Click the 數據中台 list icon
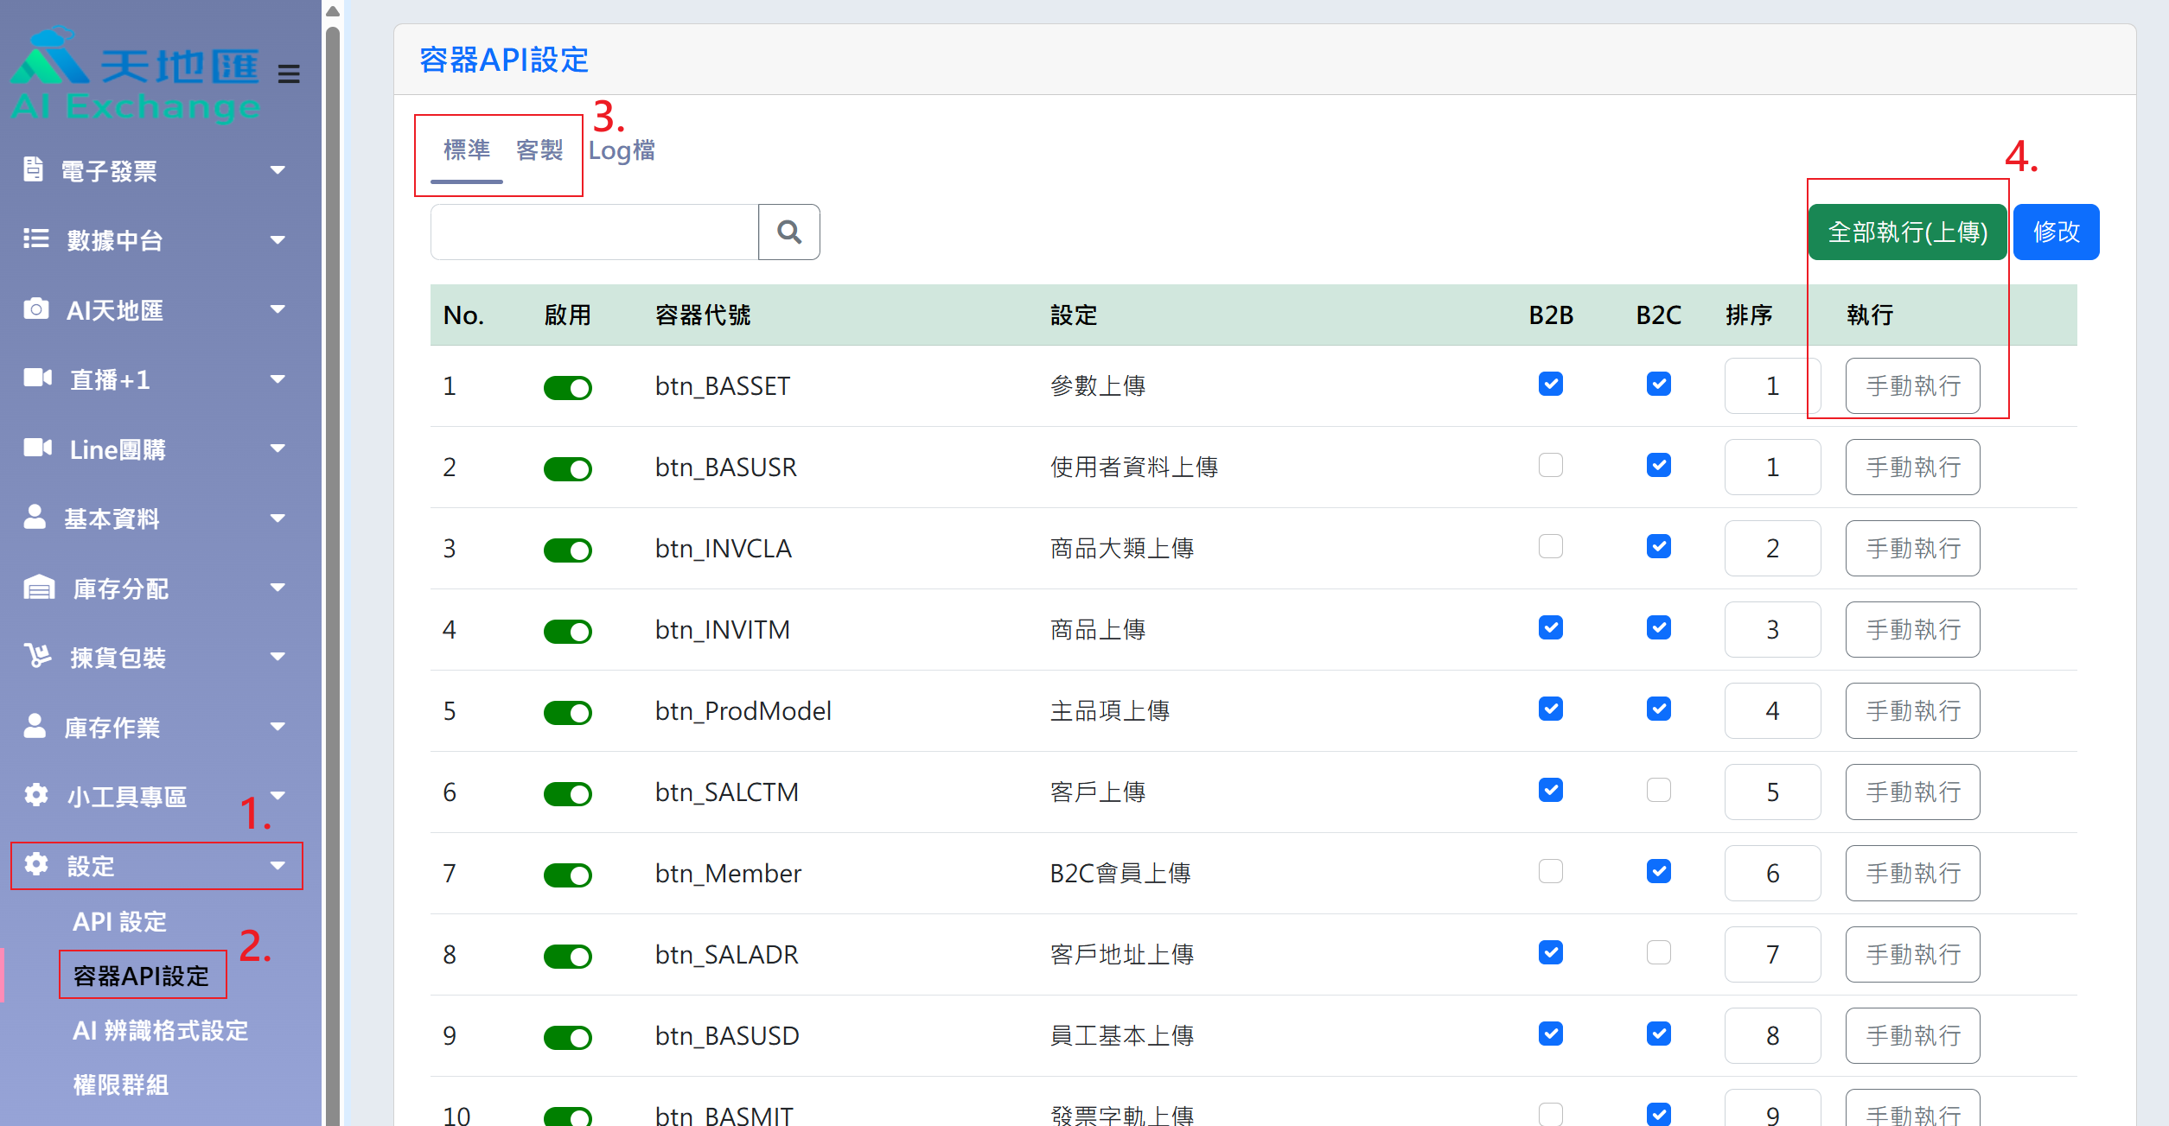This screenshot has height=1126, width=2169. pyautogui.click(x=35, y=239)
